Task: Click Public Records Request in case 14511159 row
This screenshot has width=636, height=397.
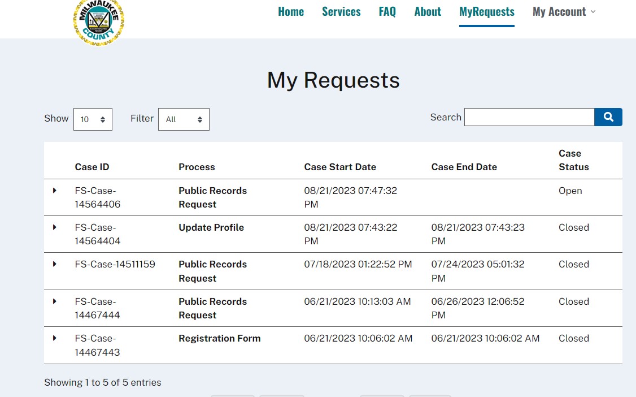Action: pyautogui.click(x=212, y=271)
